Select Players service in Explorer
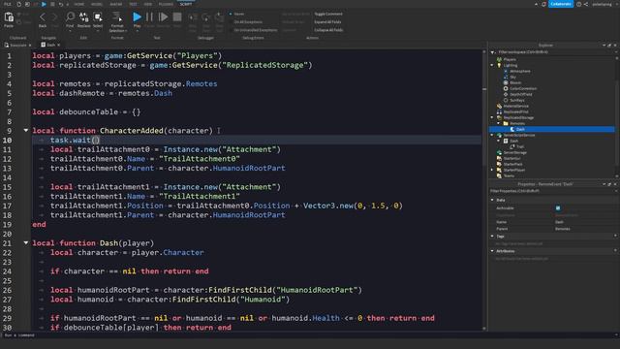 tap(510, 59)
